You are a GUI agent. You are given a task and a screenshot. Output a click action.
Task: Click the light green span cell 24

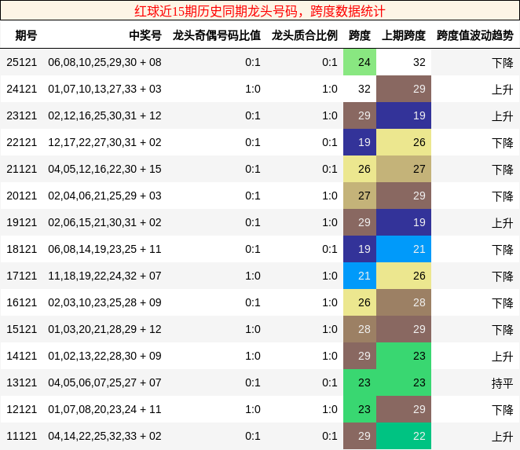pyautogui.click(x=360, y=62)
